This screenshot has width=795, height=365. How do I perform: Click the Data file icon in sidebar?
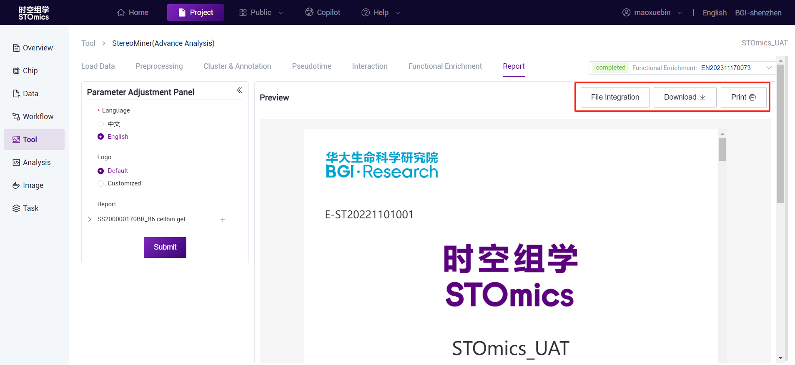pyautogui.click(x=16, y=94)
